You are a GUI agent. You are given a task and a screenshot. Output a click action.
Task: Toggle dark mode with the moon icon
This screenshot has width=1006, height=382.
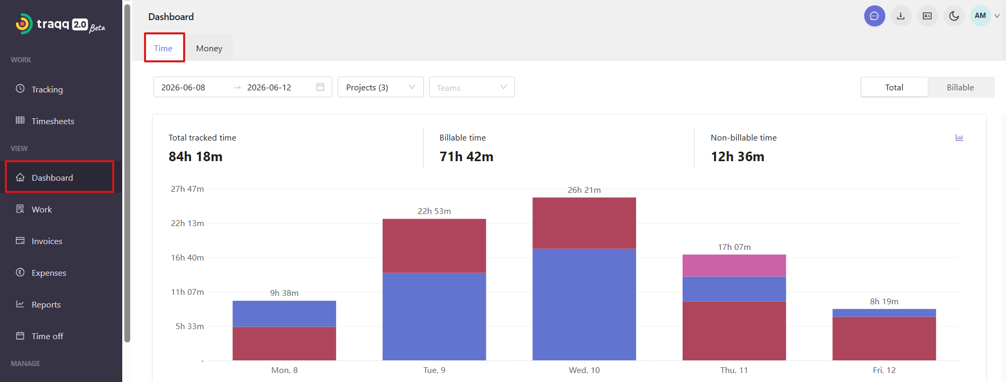pos(954,16)
